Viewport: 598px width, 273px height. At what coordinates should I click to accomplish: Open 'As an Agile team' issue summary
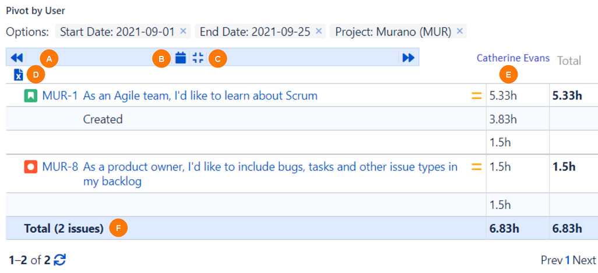coord(200,95)
